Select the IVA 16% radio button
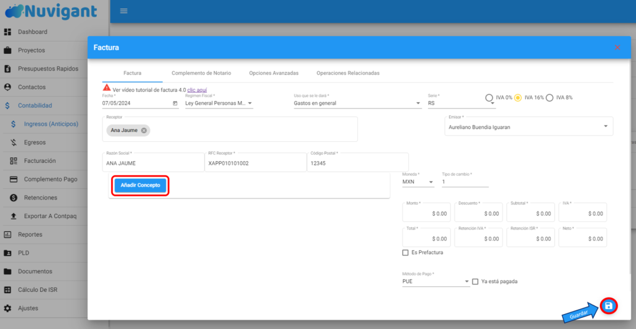The width and height of the screenshot is (636, 329). [518, 97]
